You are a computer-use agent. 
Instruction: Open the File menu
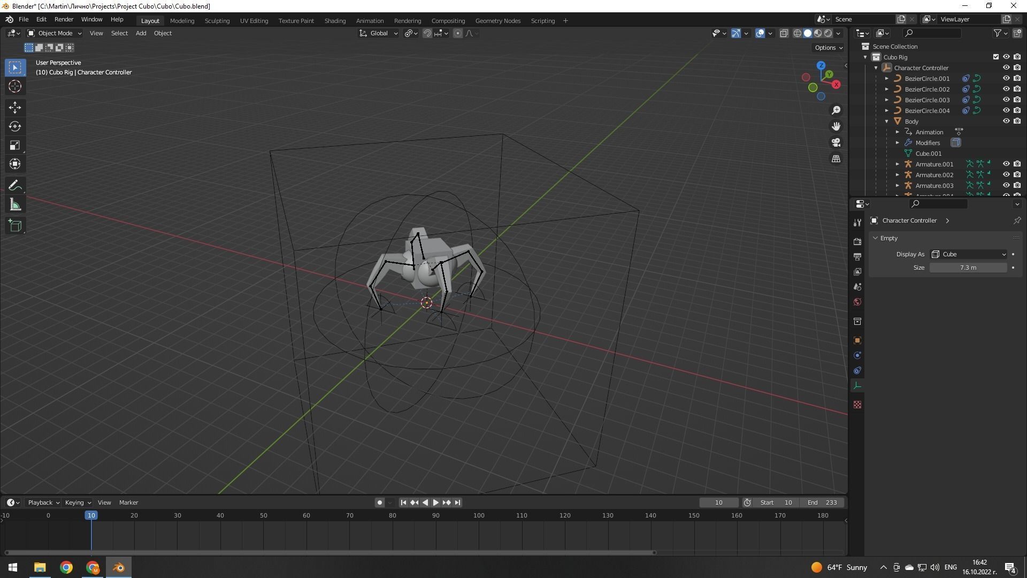pos(24,19)
